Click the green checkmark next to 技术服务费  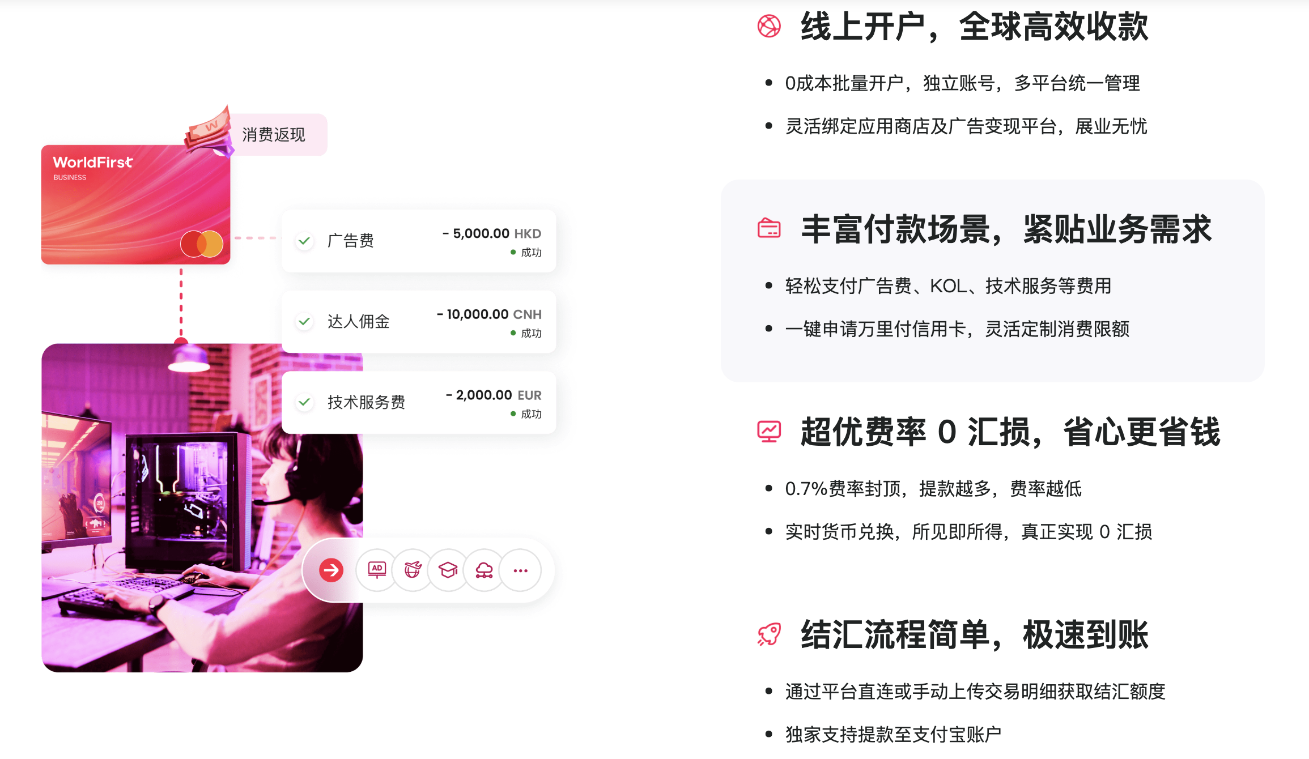click(304, 402)
